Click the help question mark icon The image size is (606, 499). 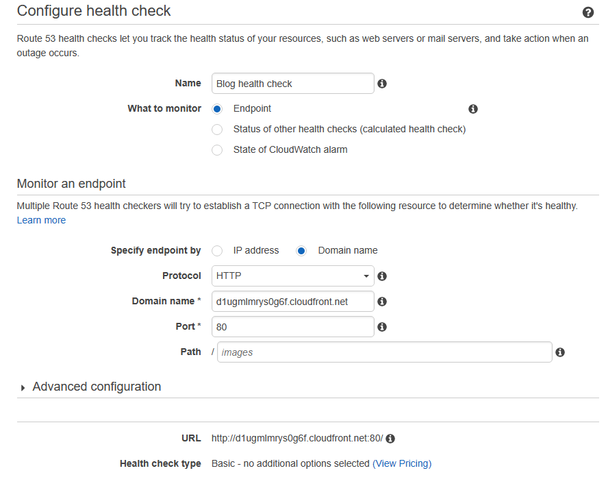[588, 12]
